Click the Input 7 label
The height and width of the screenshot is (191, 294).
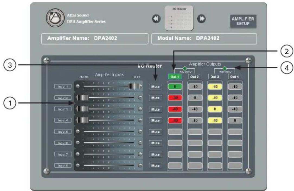click(x=63, y=154)
